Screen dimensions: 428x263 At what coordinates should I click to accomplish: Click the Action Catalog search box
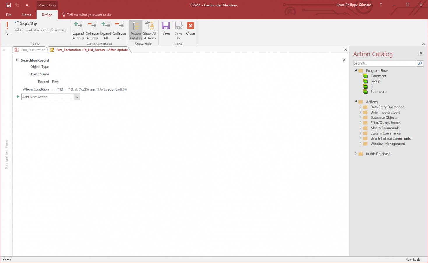click(385, 63)
